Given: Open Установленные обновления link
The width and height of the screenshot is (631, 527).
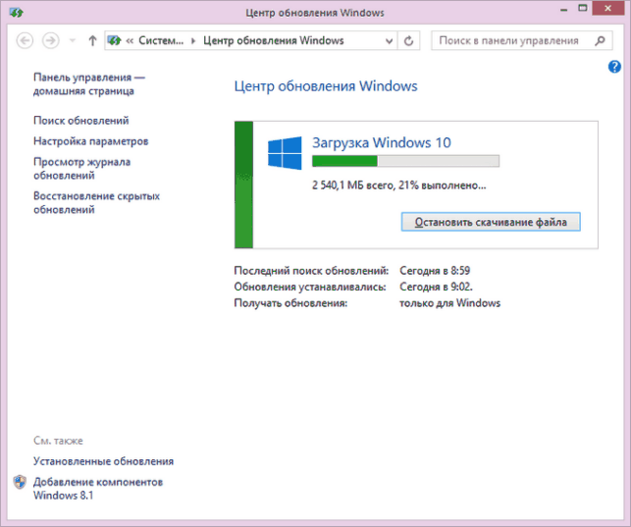Looking at the screenshot, I should pyautogui.click(x=103, y=461).
